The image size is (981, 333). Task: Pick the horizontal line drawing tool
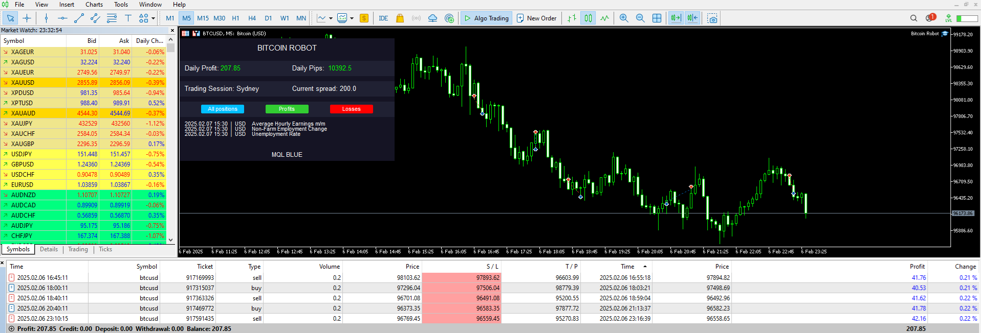62,18
